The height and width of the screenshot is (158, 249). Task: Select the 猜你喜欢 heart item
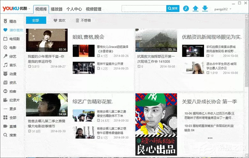13,30
